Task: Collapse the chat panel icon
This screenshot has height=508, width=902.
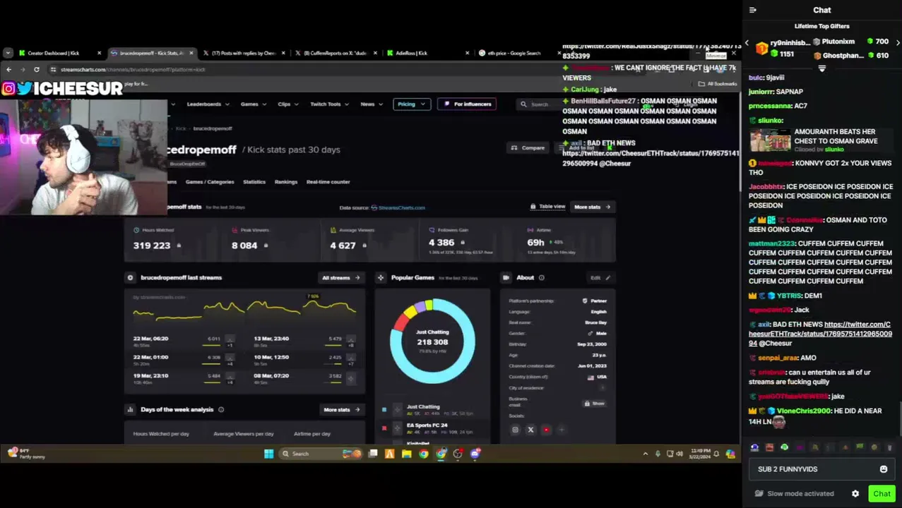Action: tap(753, 10)
